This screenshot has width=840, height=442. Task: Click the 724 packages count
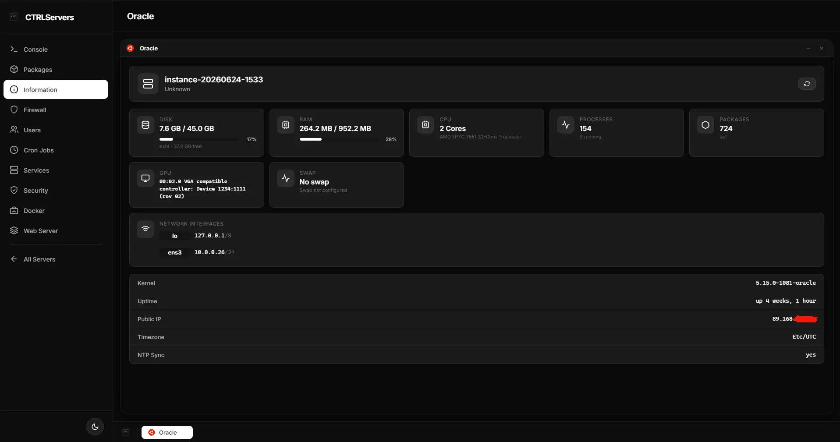pyautogui.click(x=726, y=128)
